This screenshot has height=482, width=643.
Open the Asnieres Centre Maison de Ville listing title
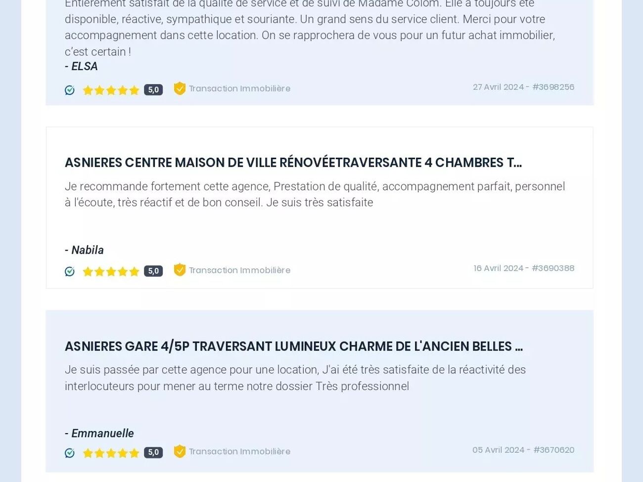[293, 163]
